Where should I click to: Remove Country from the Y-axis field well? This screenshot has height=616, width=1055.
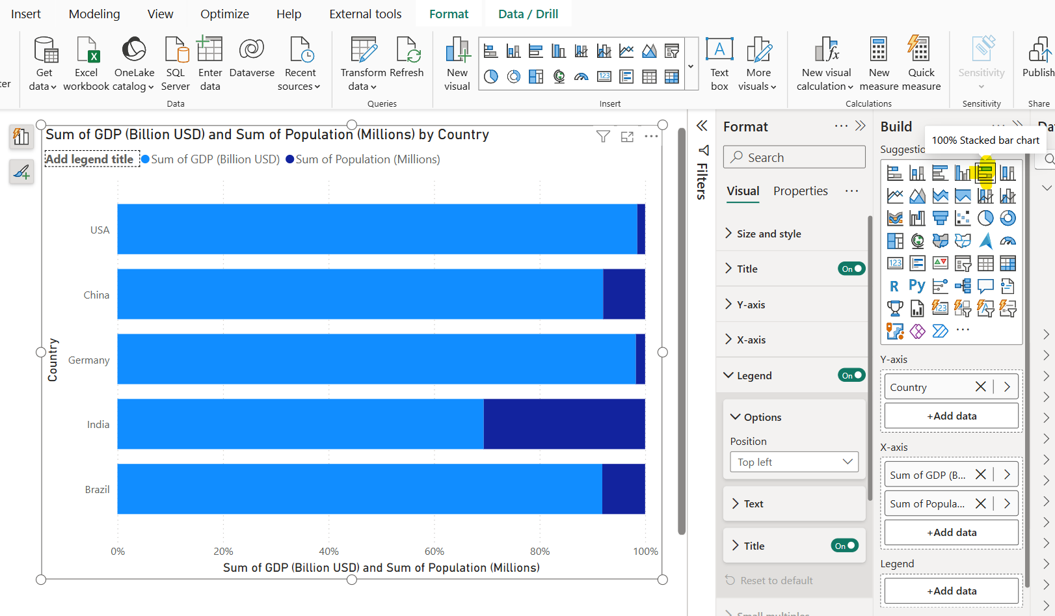pos(980,386)
